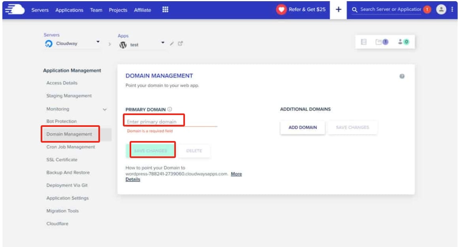The width and height of the screenshot is (458, 247).
Task: Click the Servers breadcrumb label
Action: (52, 35)
